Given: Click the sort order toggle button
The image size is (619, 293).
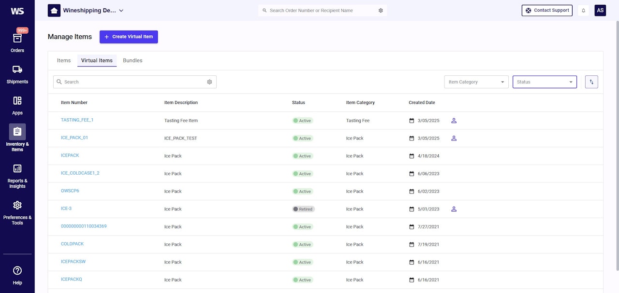Looking at the screenshot, I should coord(591,82).
